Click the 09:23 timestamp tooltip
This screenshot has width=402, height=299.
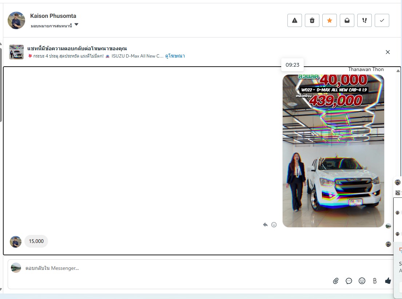click(292, 65)
